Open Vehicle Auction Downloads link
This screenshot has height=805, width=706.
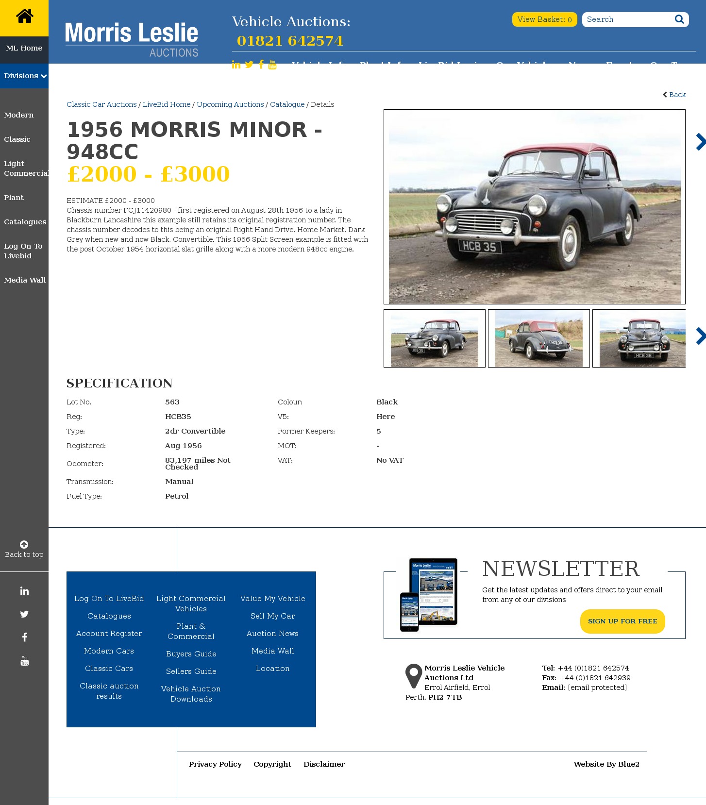pos(191,694)
